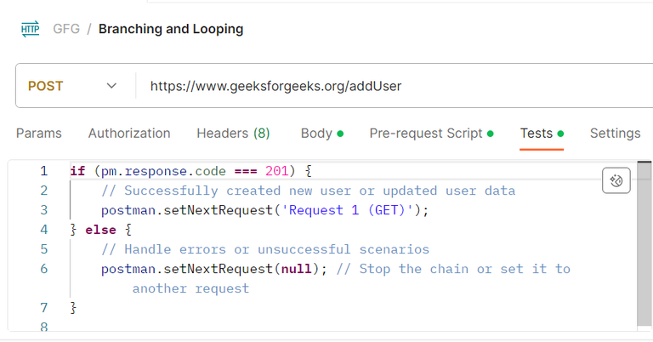Viewport: 653px width, 342px height.
Task: Open the Settings tab
Action: click(x=615, y=134)
